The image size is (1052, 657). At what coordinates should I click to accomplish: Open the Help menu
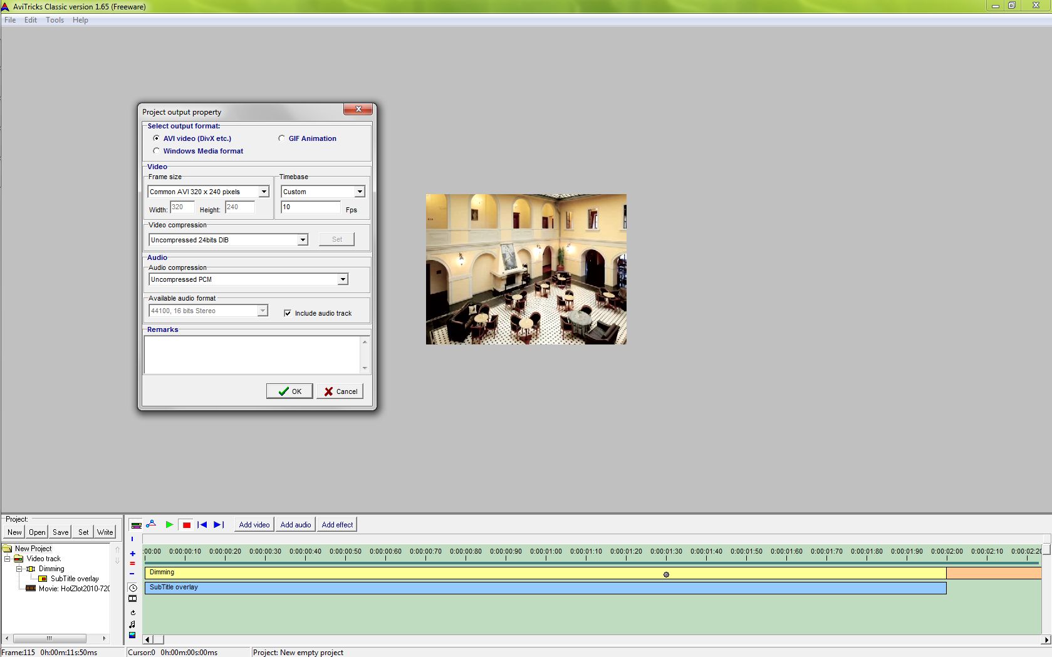point(80,20)
